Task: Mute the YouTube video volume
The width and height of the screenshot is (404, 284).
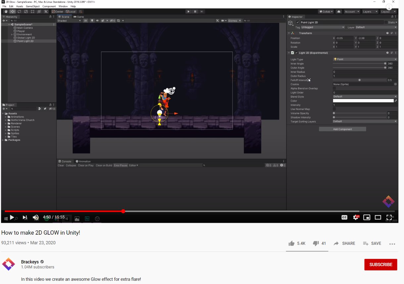Action: click(35, 217)
